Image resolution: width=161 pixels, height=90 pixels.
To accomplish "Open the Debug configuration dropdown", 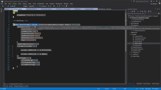I will (26, 6).
